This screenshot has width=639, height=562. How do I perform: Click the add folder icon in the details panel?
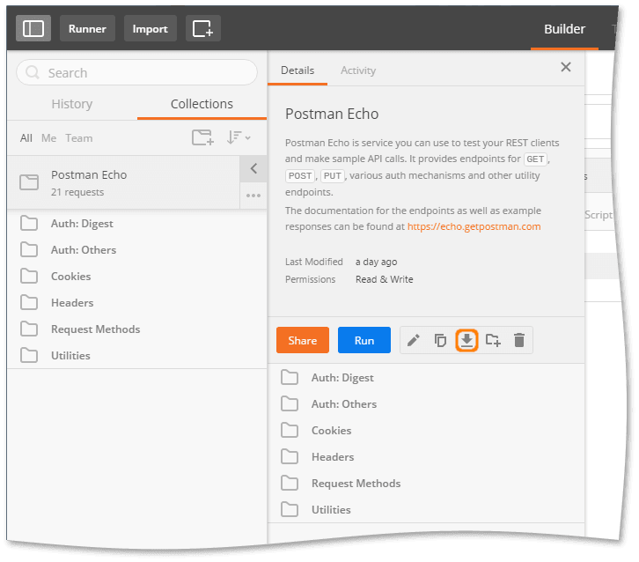click(493, 340)
